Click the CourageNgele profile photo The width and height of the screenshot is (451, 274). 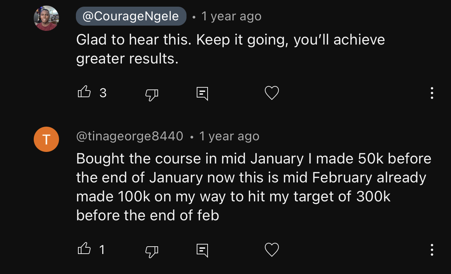(x=46, y=18)
